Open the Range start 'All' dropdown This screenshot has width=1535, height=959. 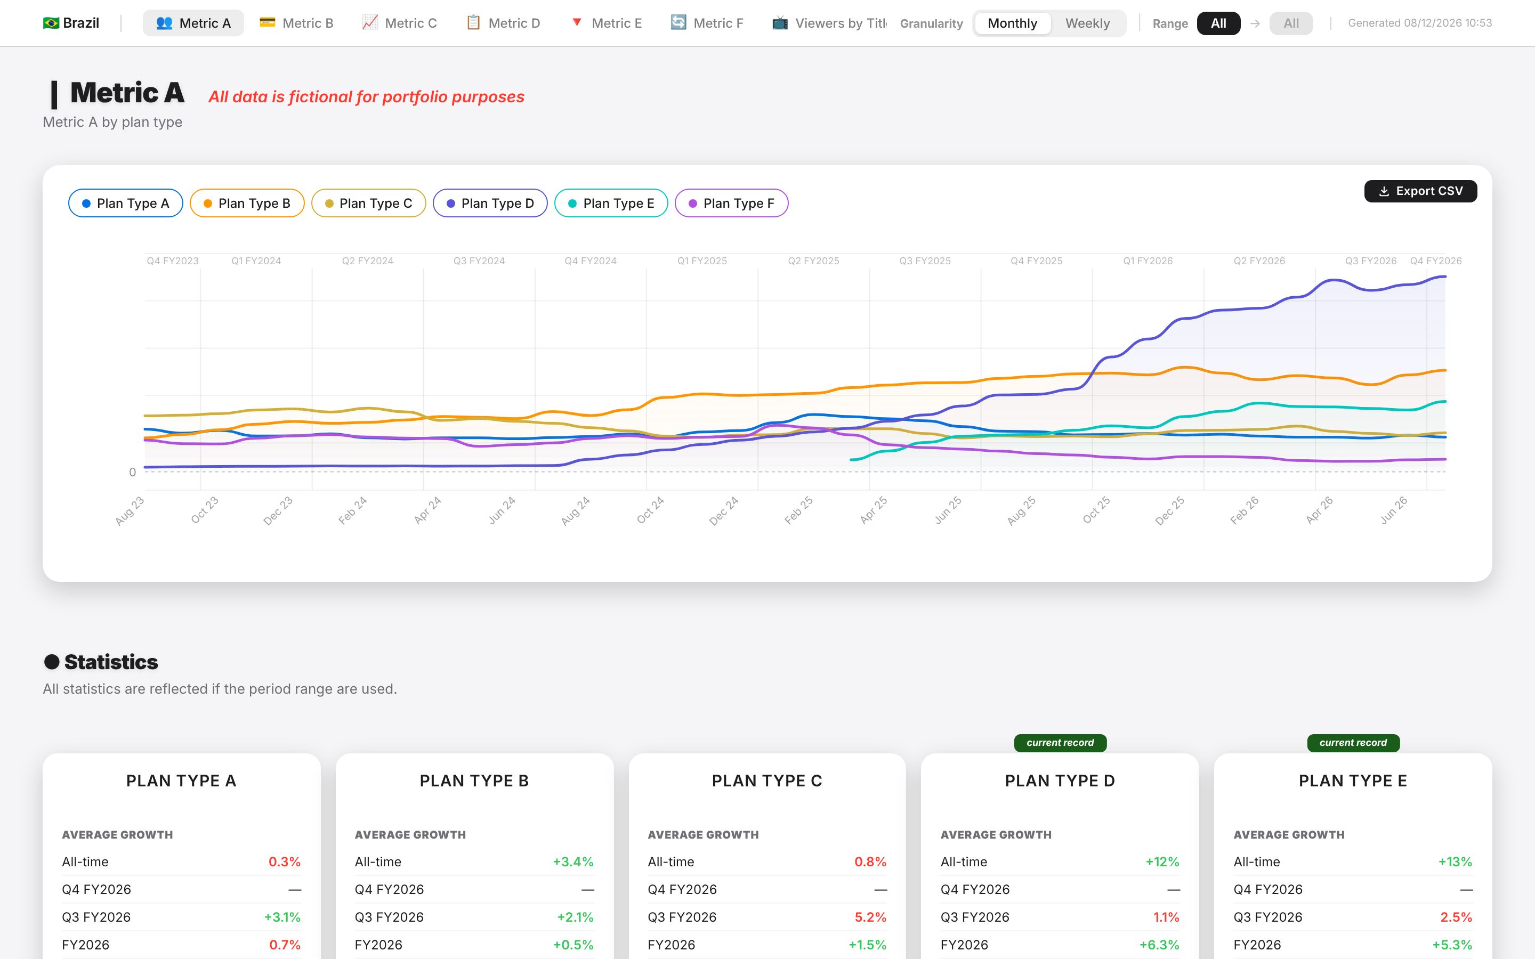point(1218,23)
